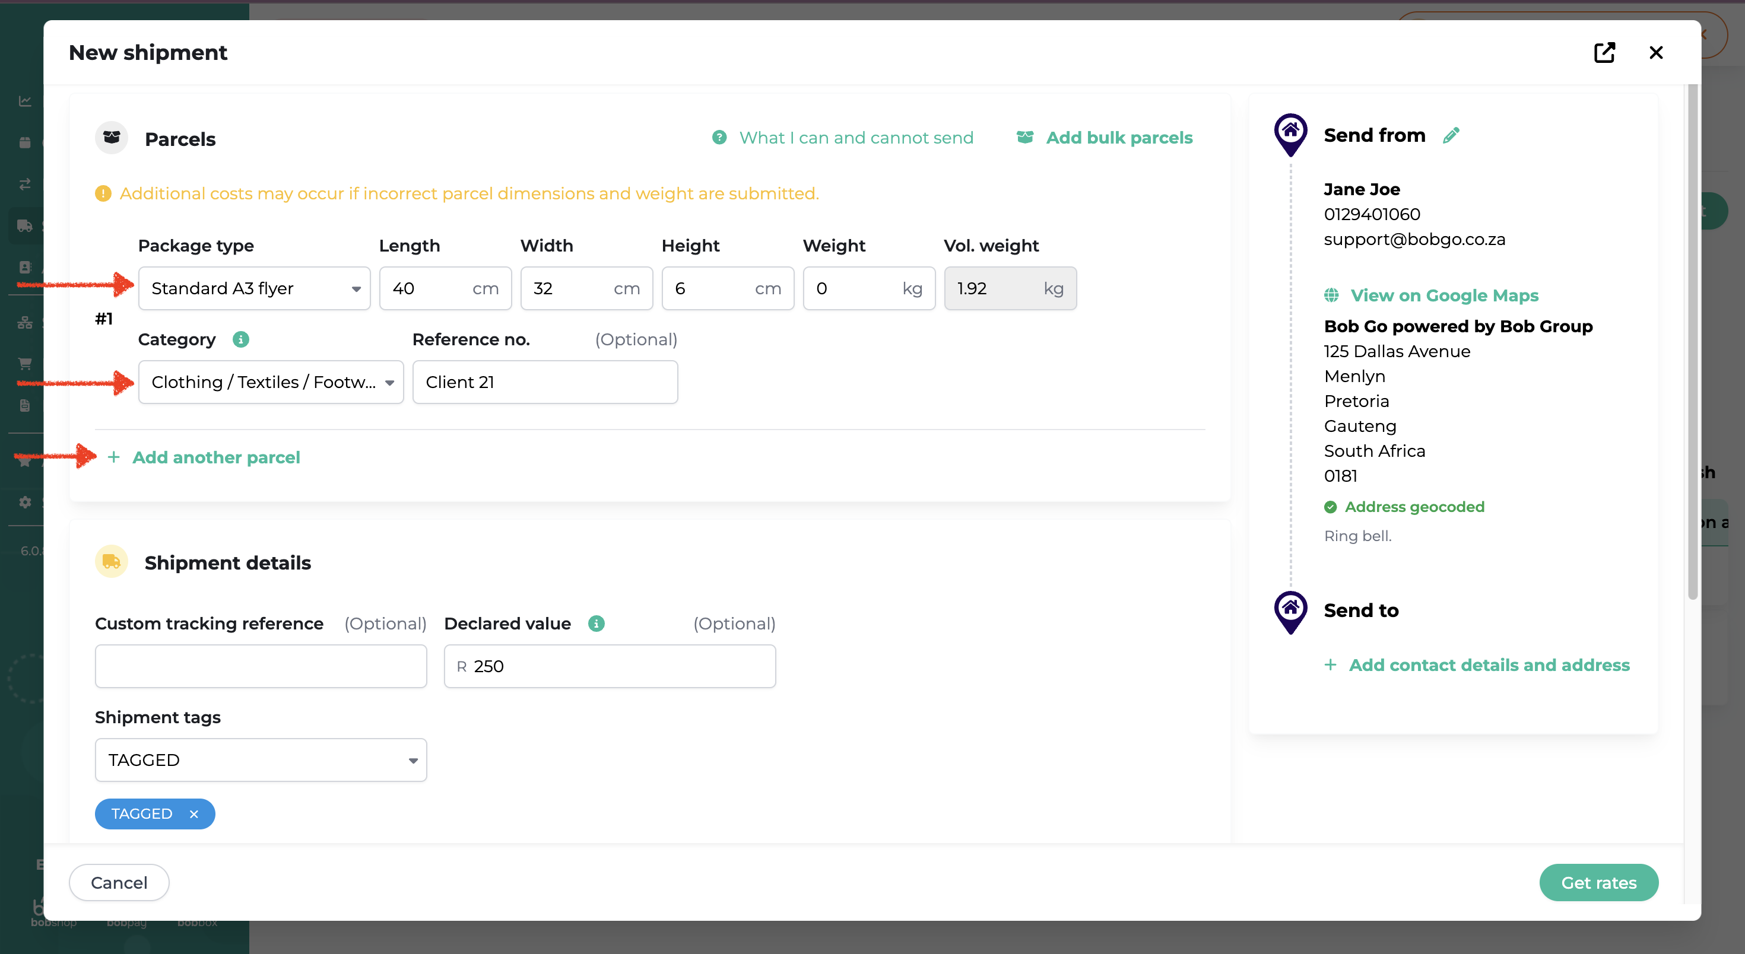
Task: Click the Shipment details truck icon
Action: click(111, 561)
